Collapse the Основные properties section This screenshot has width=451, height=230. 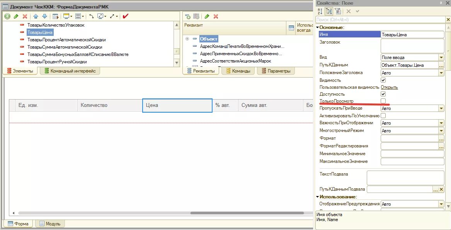click(x=318, y=27)
